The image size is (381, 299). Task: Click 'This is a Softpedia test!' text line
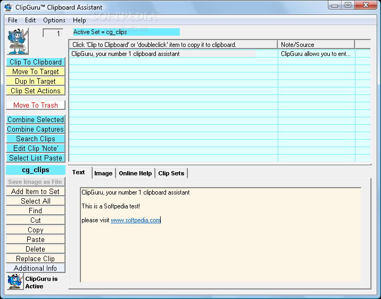[111, 206]
